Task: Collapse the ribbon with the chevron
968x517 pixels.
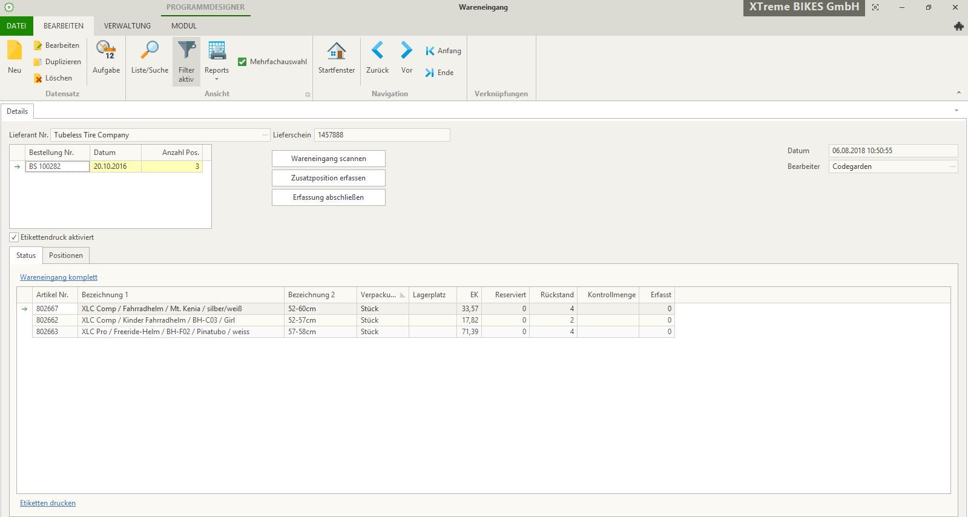Action: click(x=958, y=93)
